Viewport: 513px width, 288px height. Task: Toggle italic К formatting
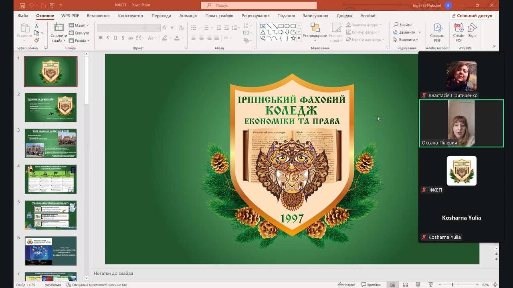(x=108, y=38)
